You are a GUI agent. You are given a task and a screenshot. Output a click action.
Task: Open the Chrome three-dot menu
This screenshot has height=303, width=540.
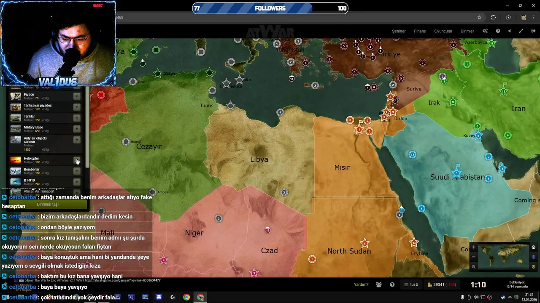click(x=534, y=17)
